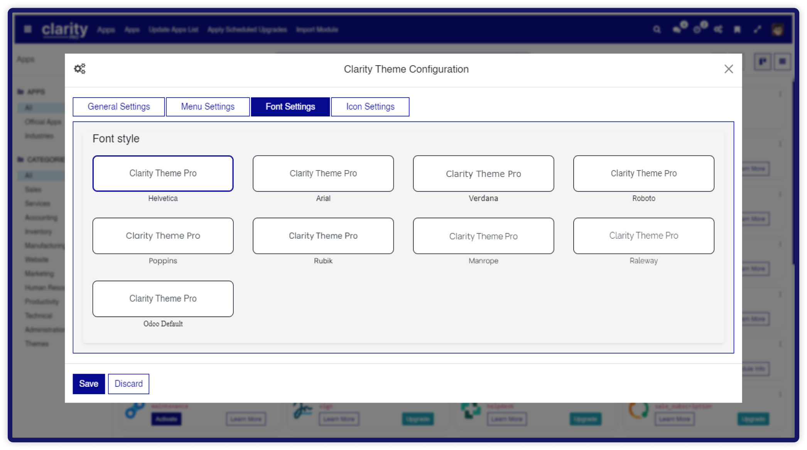Choose the Arial font style card

click(x=323, y=174)
